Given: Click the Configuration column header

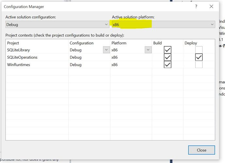Looking at the screenshot, I should pyautogui.click(x=82, y=43).
